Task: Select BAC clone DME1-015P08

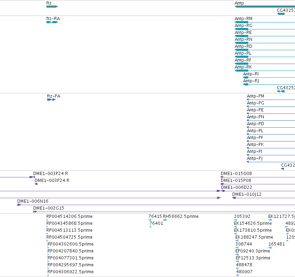Action: click(x=236, y=181)
